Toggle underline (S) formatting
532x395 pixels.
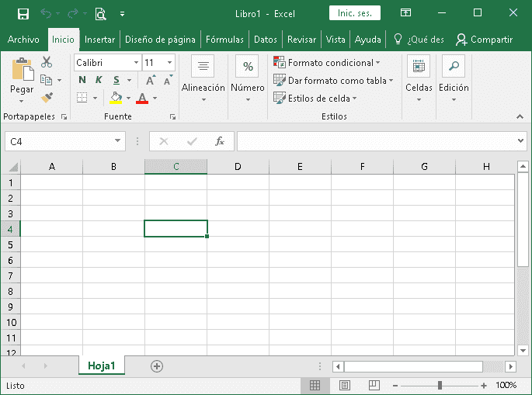pos(116,80)
